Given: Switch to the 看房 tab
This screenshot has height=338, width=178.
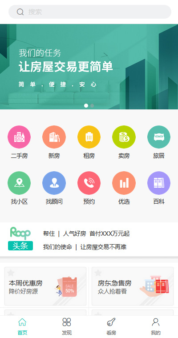Looking at the screenshot, I should pos(111,326).
